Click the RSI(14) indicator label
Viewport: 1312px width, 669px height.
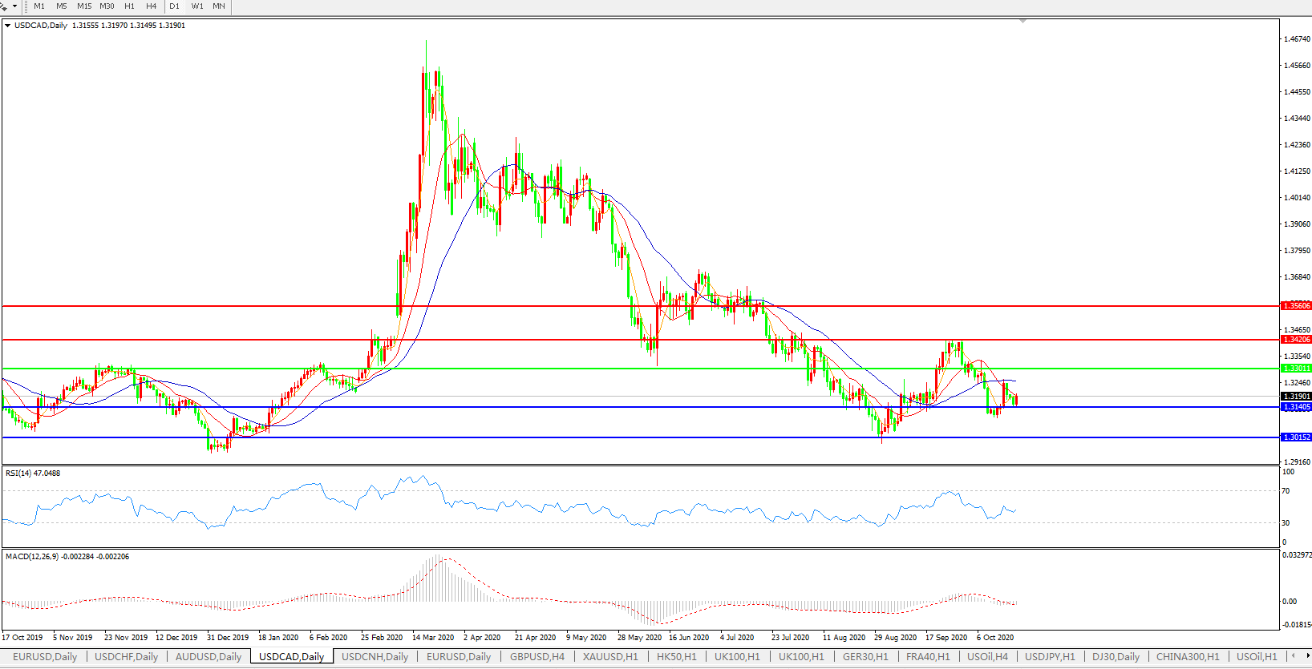[32, 474]
